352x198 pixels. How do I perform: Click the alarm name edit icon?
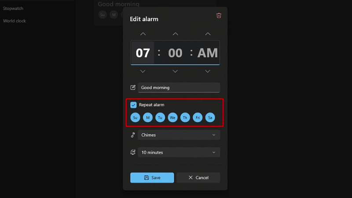(x=133, y=87)
